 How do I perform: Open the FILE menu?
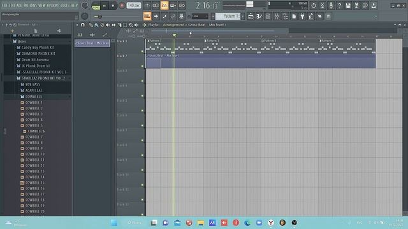[4, 6]
